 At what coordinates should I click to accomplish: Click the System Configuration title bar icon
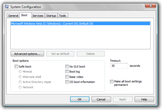tap(7, 7)
